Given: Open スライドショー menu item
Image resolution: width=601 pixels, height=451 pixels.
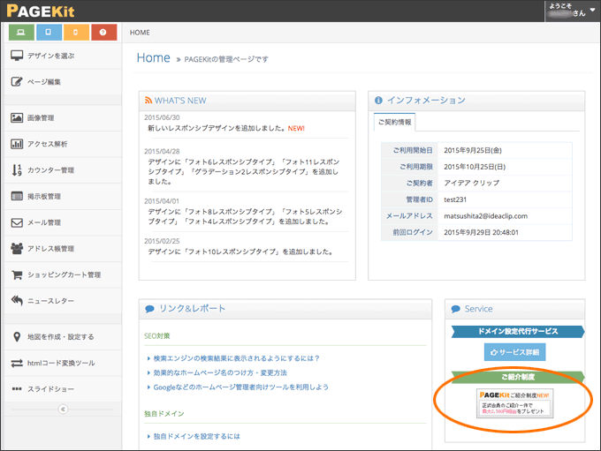Looking at the screenshot, I should 64,389.
